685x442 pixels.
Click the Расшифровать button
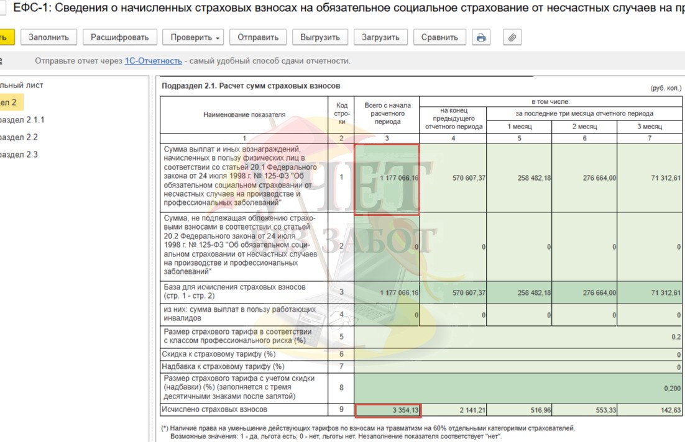(x=120, y=37)
